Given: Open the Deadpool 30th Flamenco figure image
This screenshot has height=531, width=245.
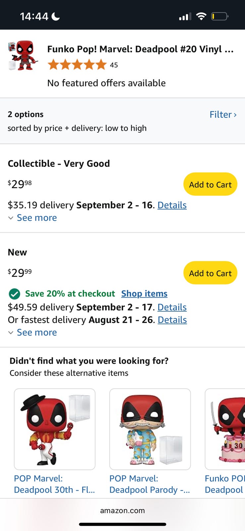Looking at the screenshot, I should [x=55, y=429].
